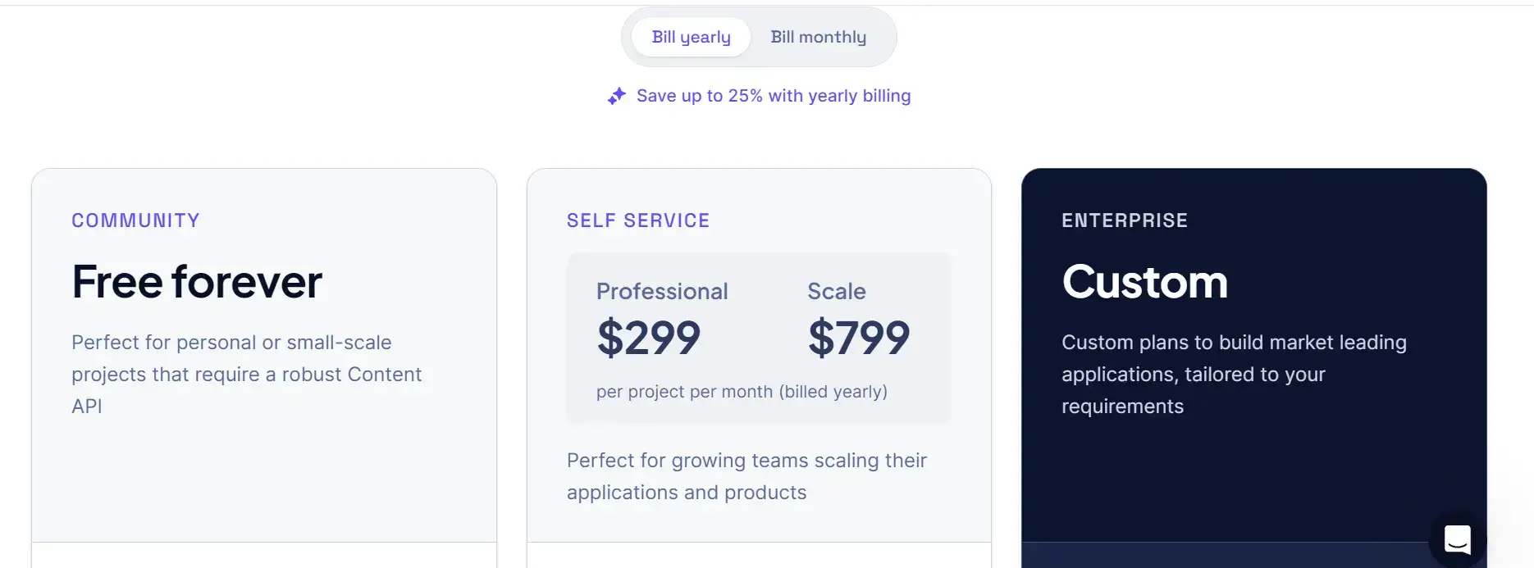Click the sparkle icon beside savings text
The height and width of the screenshot is (568, 1534).
click(x=617, y=96)
